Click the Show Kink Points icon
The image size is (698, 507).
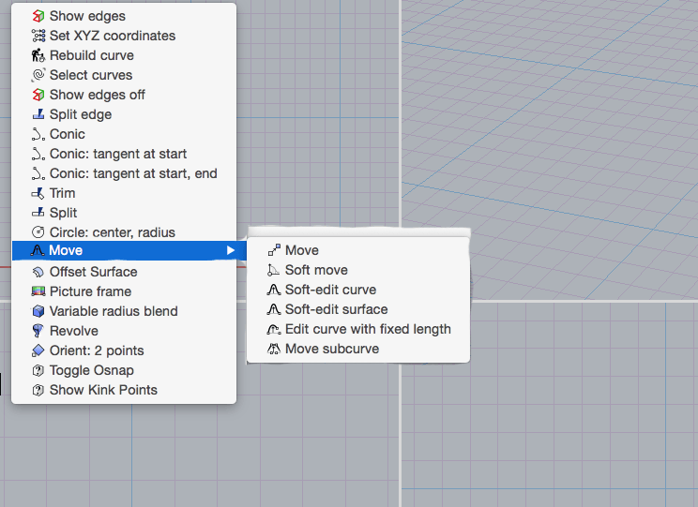tap(38, 390)
